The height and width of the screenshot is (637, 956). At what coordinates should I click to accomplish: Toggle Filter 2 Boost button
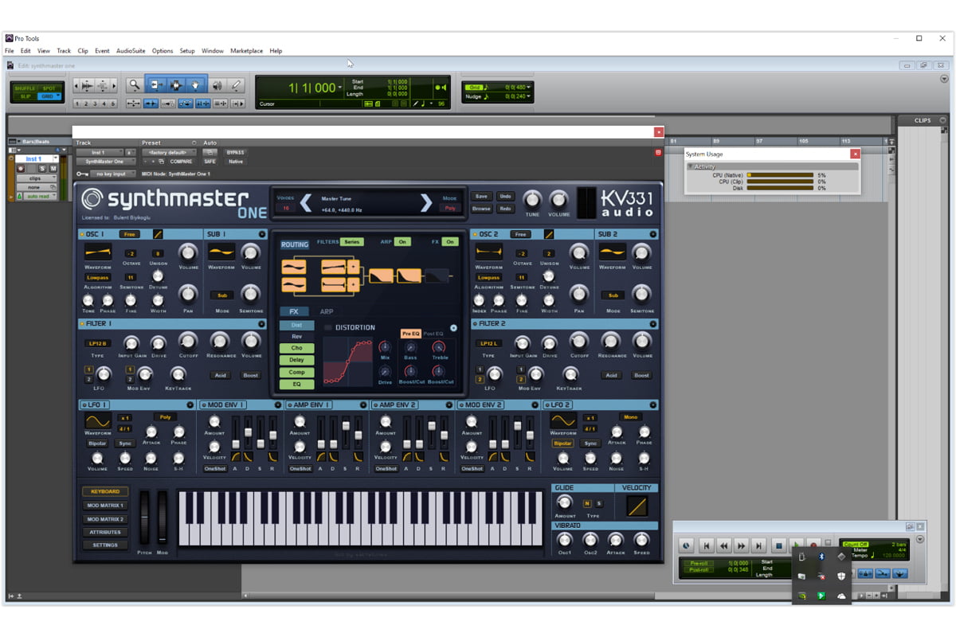(642, 375)
